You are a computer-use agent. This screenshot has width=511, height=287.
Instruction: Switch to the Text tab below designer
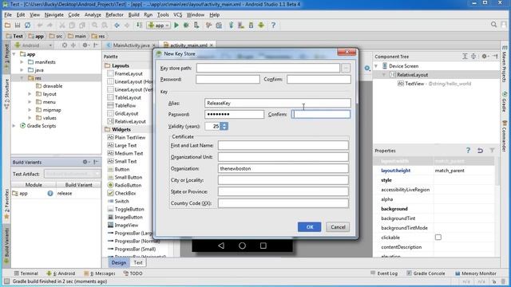[138, 262]
